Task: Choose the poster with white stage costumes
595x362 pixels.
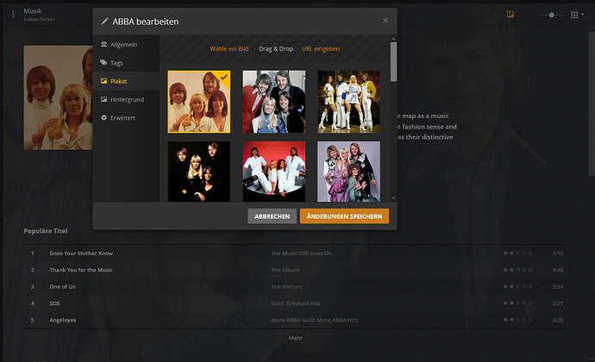Action: (x=348, y=102)
